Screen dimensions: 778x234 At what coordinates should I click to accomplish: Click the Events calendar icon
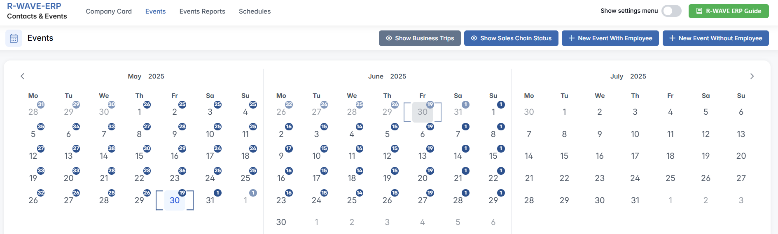point(14,38)
